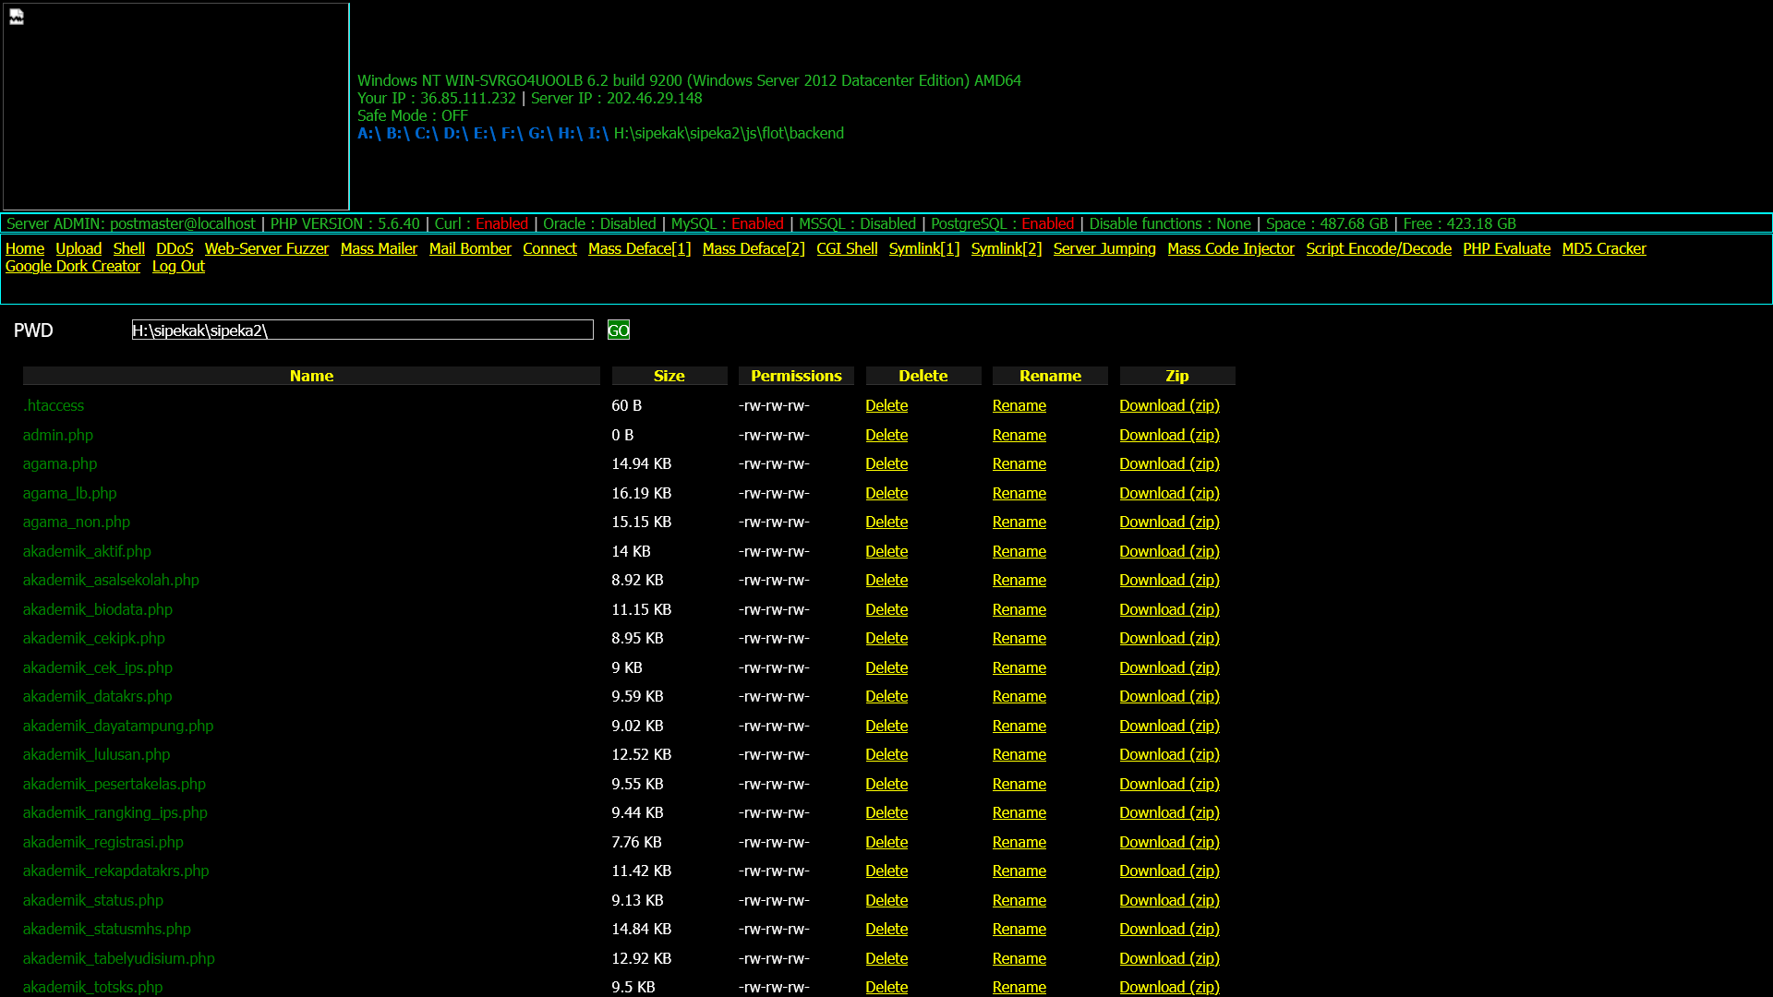This screenshot has height=997, width=1773.
Task: Click the Log Out link
Action: click(178, 266)
